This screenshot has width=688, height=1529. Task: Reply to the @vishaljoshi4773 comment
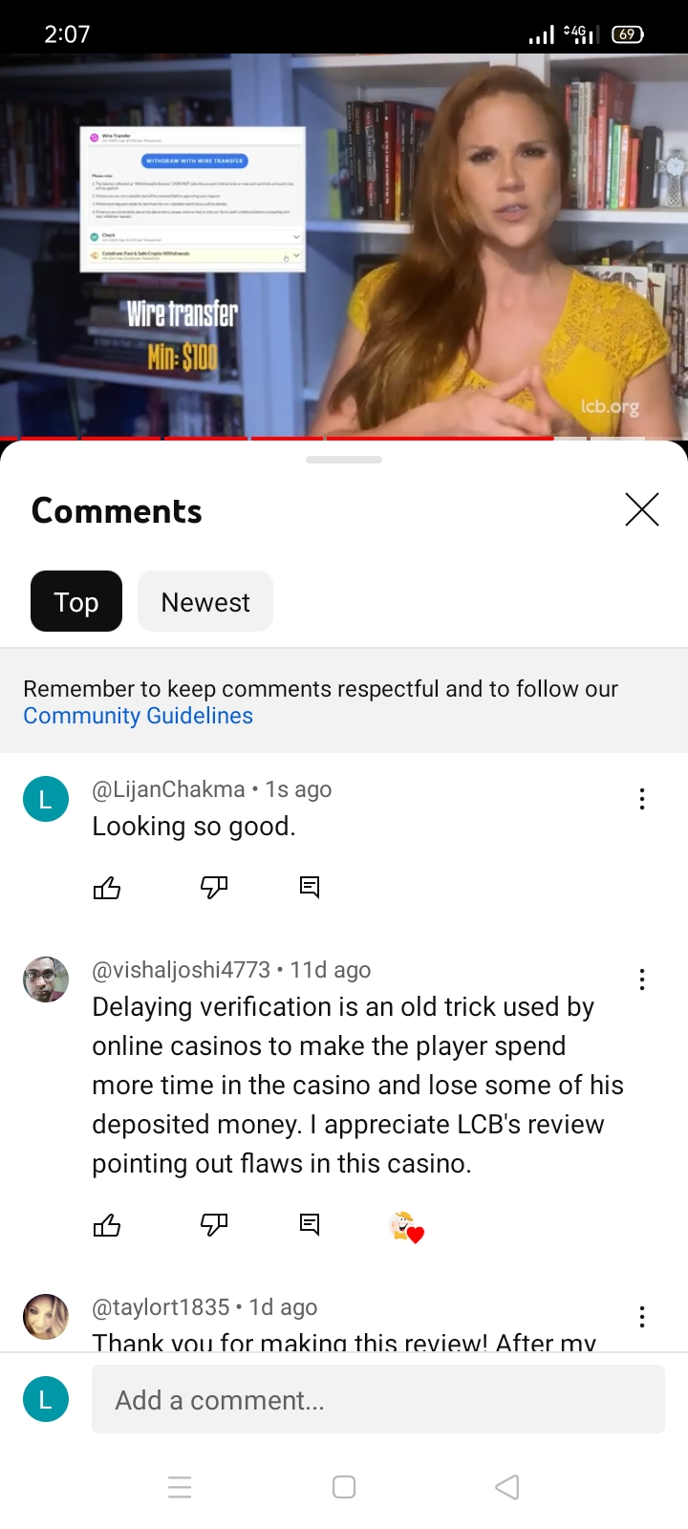tap(310, 1224)
